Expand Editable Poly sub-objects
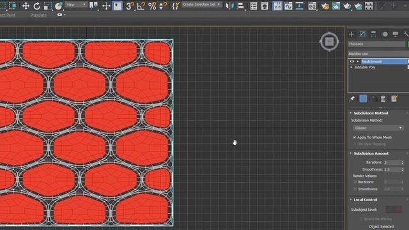This screenshot has height=230, width=409. (x=351, y=67)
